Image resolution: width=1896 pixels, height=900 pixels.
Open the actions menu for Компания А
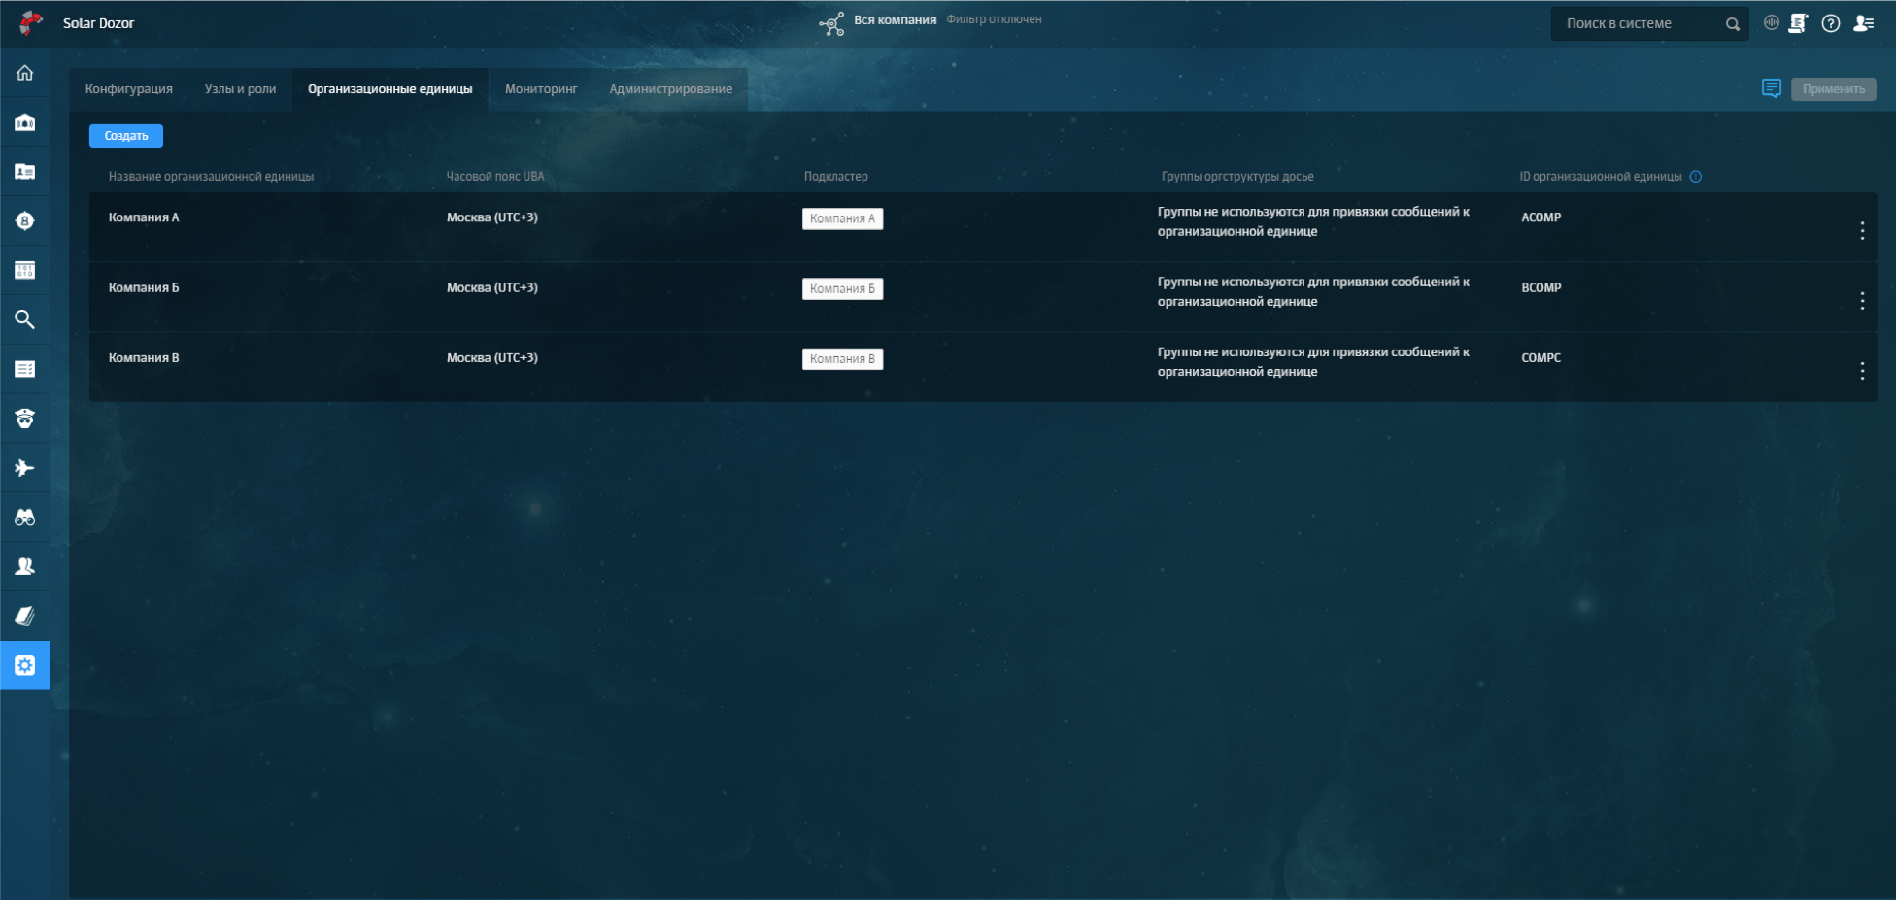(x=1862, y=230)
